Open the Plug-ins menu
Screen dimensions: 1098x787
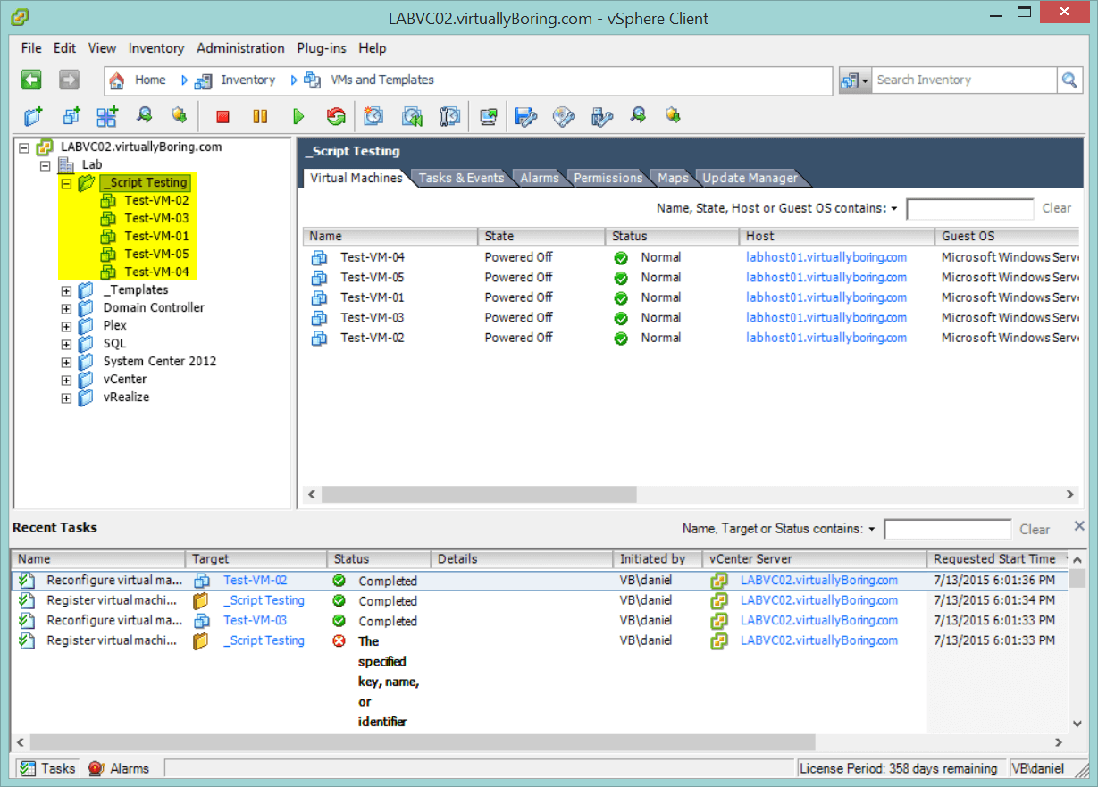point(322,48)
